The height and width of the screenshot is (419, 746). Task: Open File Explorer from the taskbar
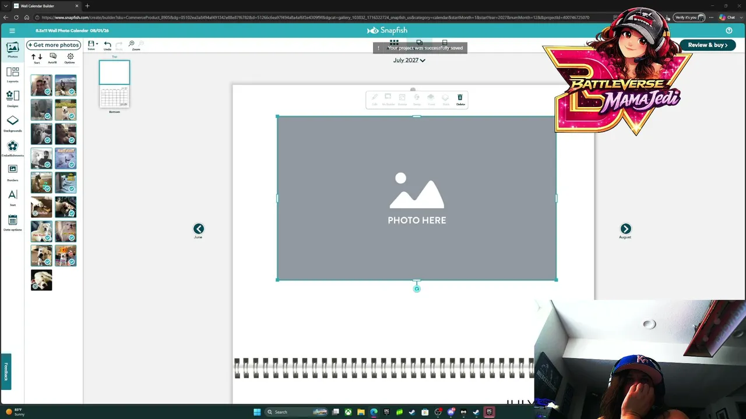(x=361, y=412)
